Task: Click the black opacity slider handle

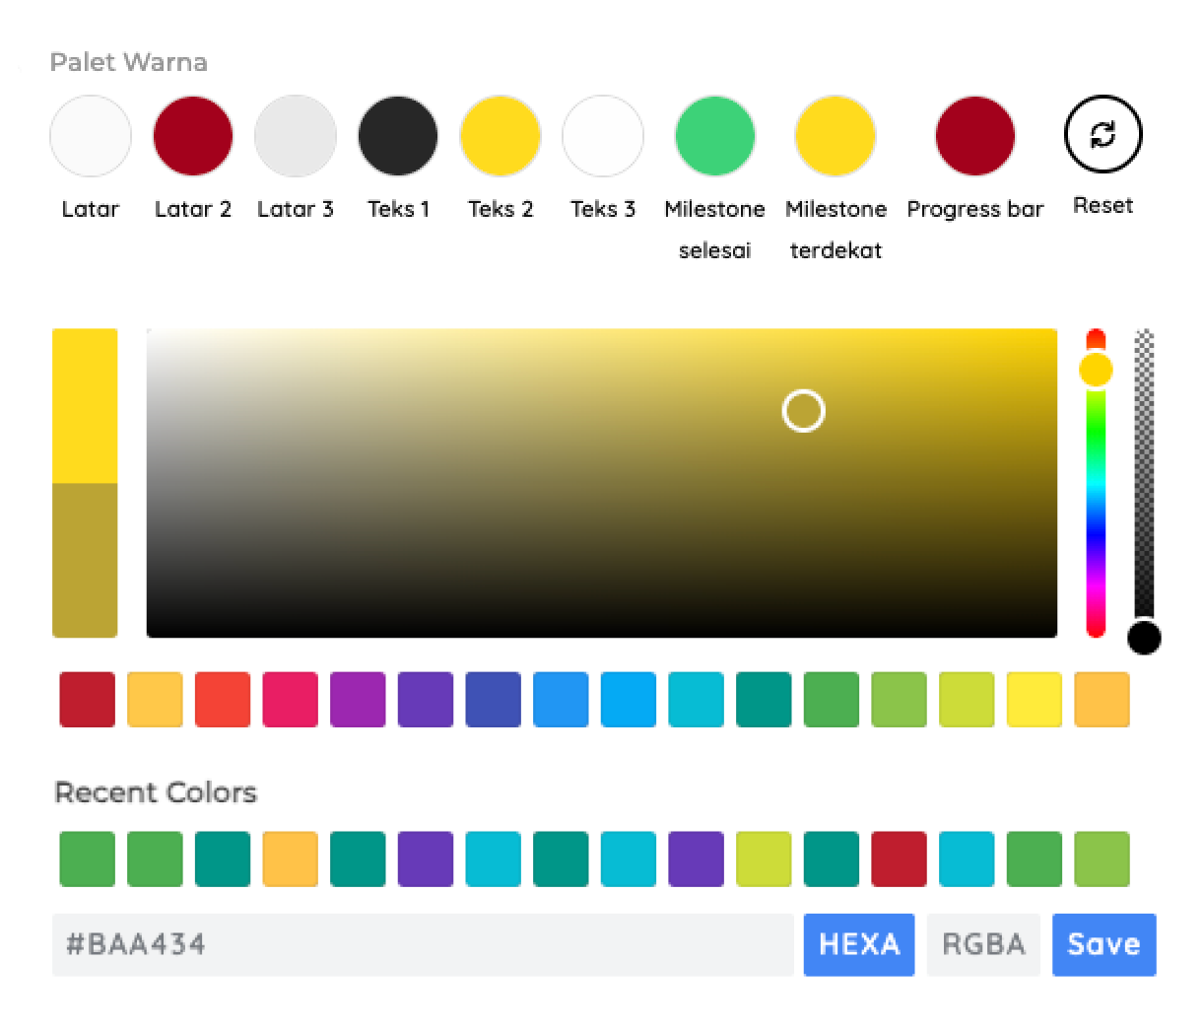Action: 1144,638
